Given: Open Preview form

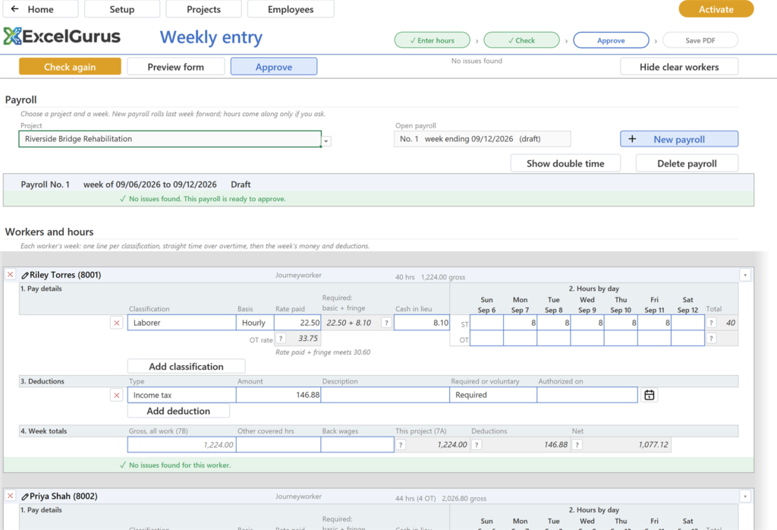Looking at the screenshot, I should 176,66.
